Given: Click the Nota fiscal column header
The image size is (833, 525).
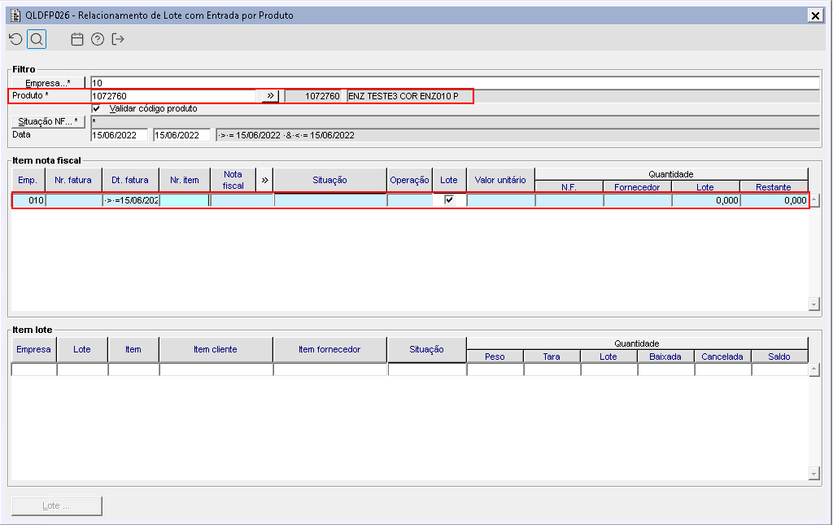Looking at the screenshot, I should [233, 180].
